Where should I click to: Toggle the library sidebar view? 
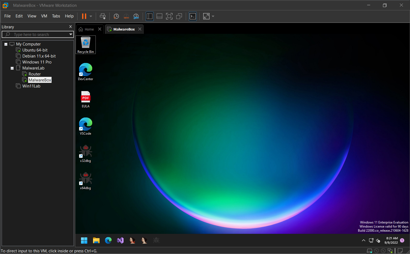coord(149,16)
